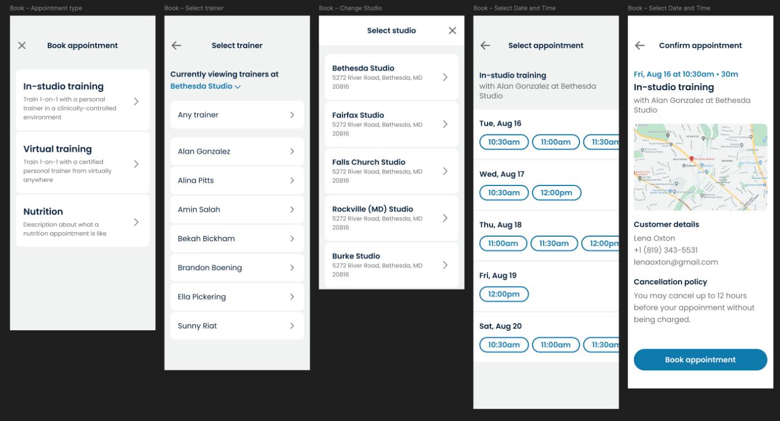
Task: Pick 11:00am slot on Tue, Aug 16
Action: (x=555, y=142)
